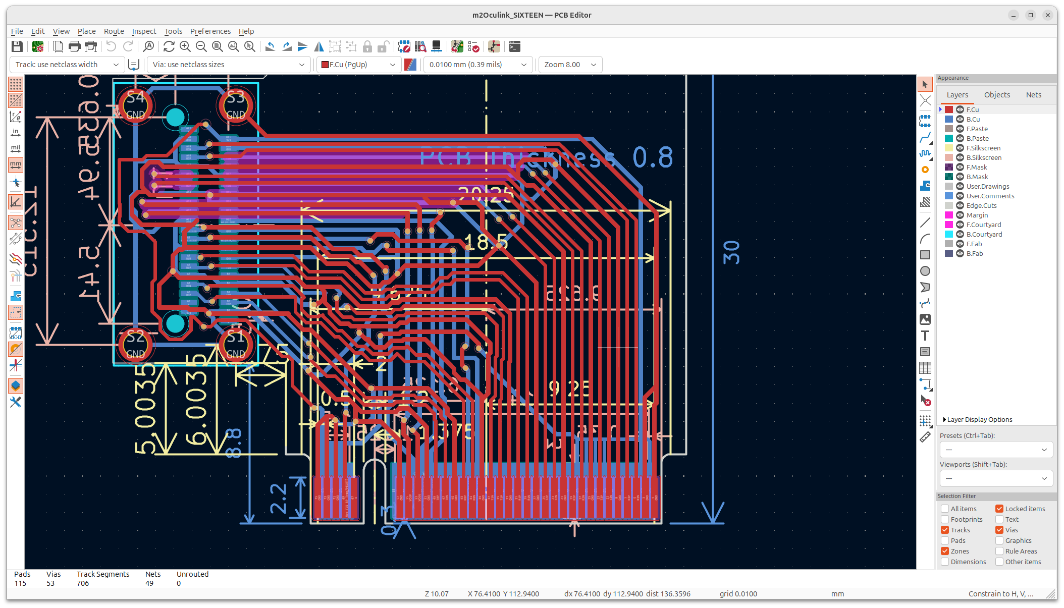
Task: Switch to the Objects tab
Action: (997, 95)
